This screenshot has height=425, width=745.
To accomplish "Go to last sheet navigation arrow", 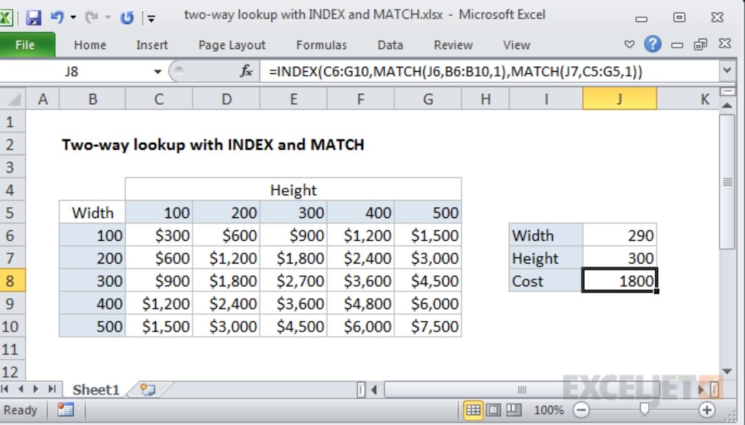I will 52,389.
